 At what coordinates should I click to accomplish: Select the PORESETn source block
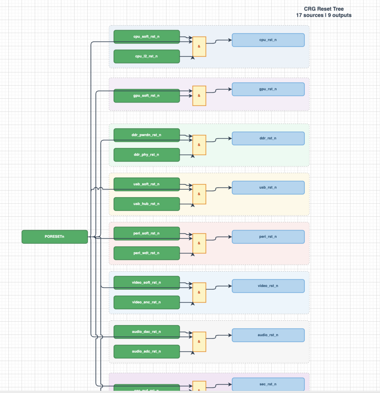click(55, 237)
